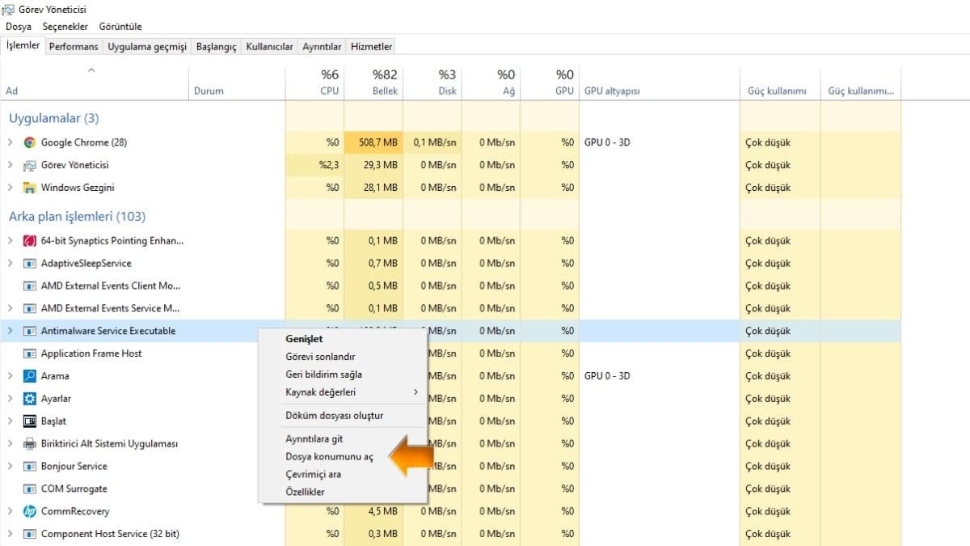Open the Başlangıç tab
The image size is (970, 546).
216,47
